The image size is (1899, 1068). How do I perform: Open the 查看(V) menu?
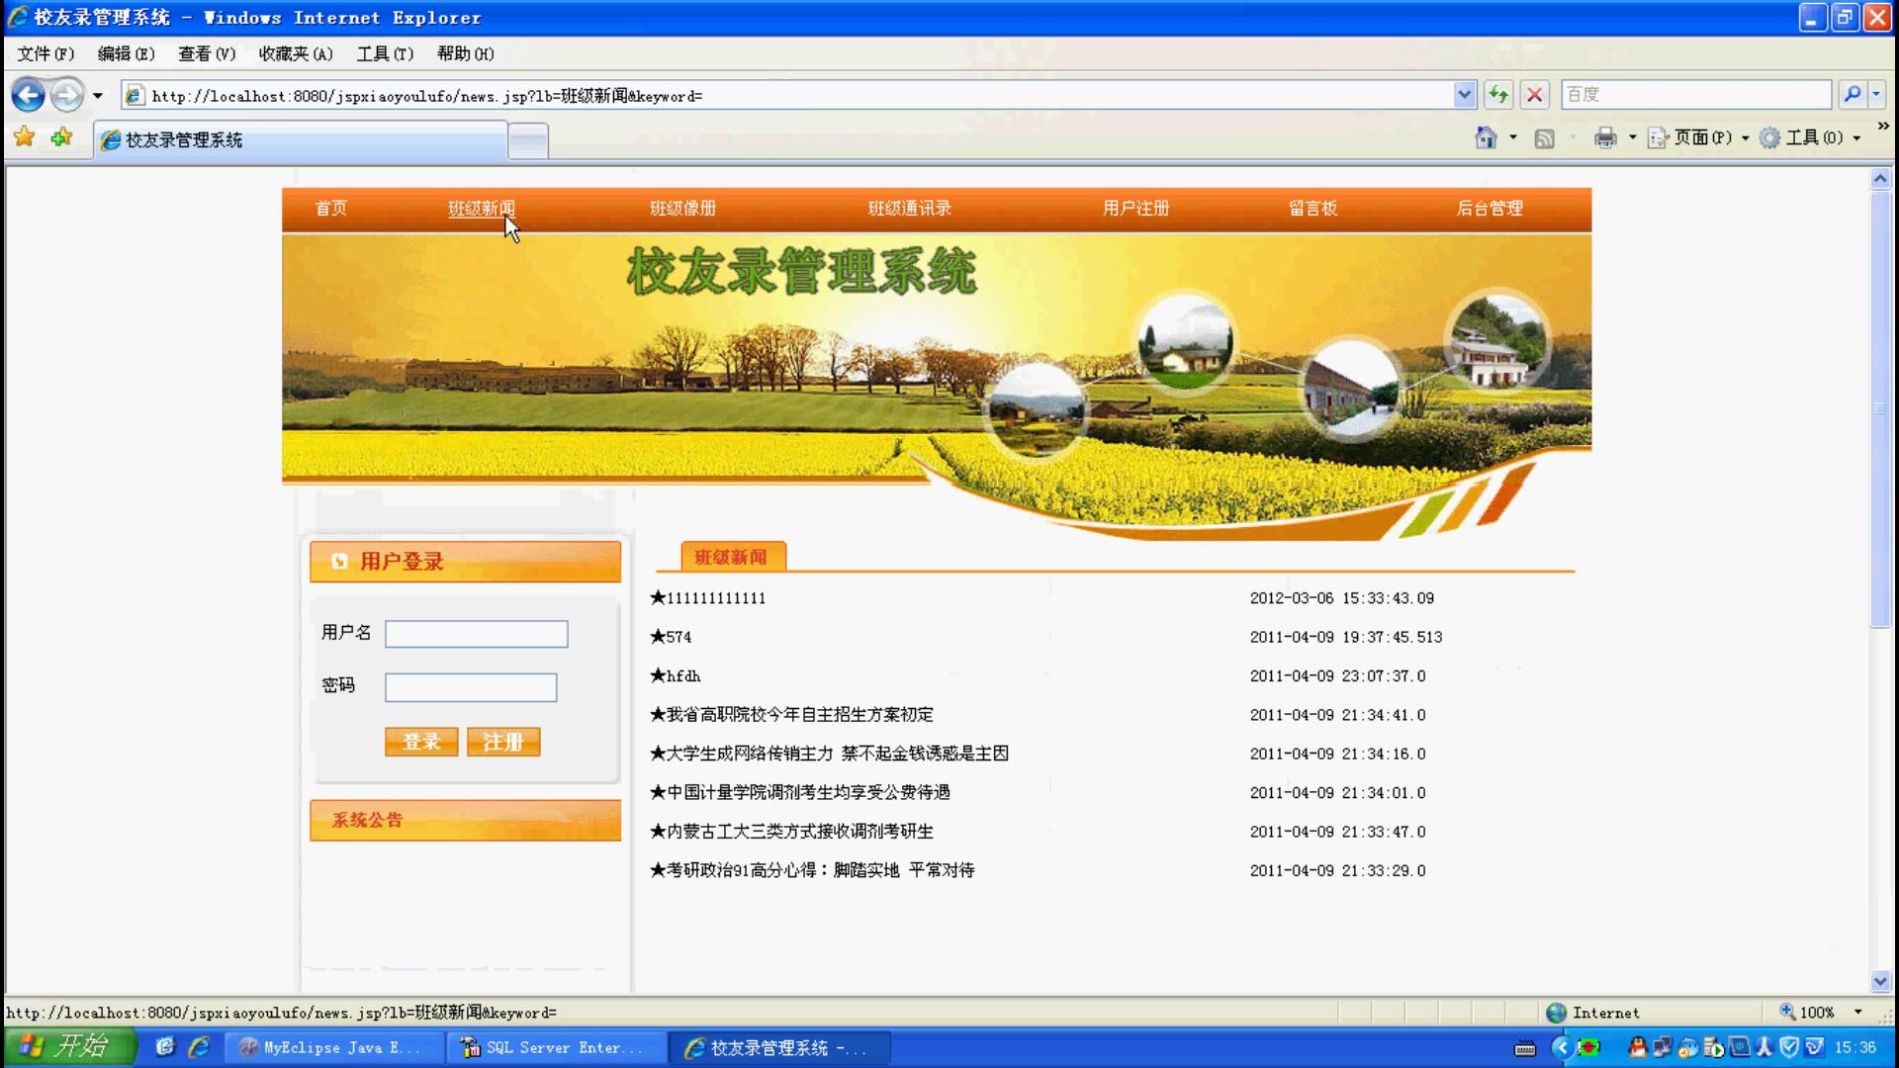tap(207, 53)
